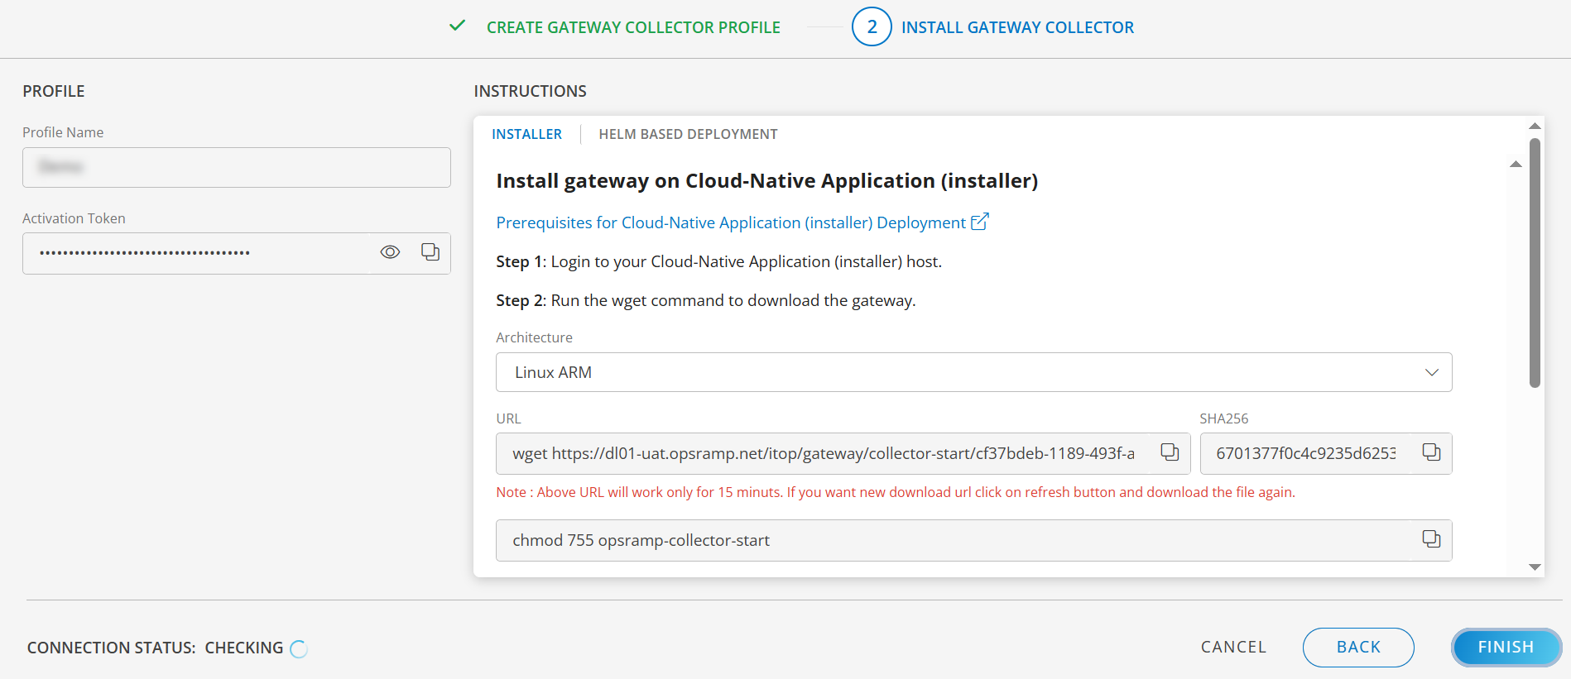Copy the activation token to clipboard
1571x679 pixels.
click(x=430, y=252)
